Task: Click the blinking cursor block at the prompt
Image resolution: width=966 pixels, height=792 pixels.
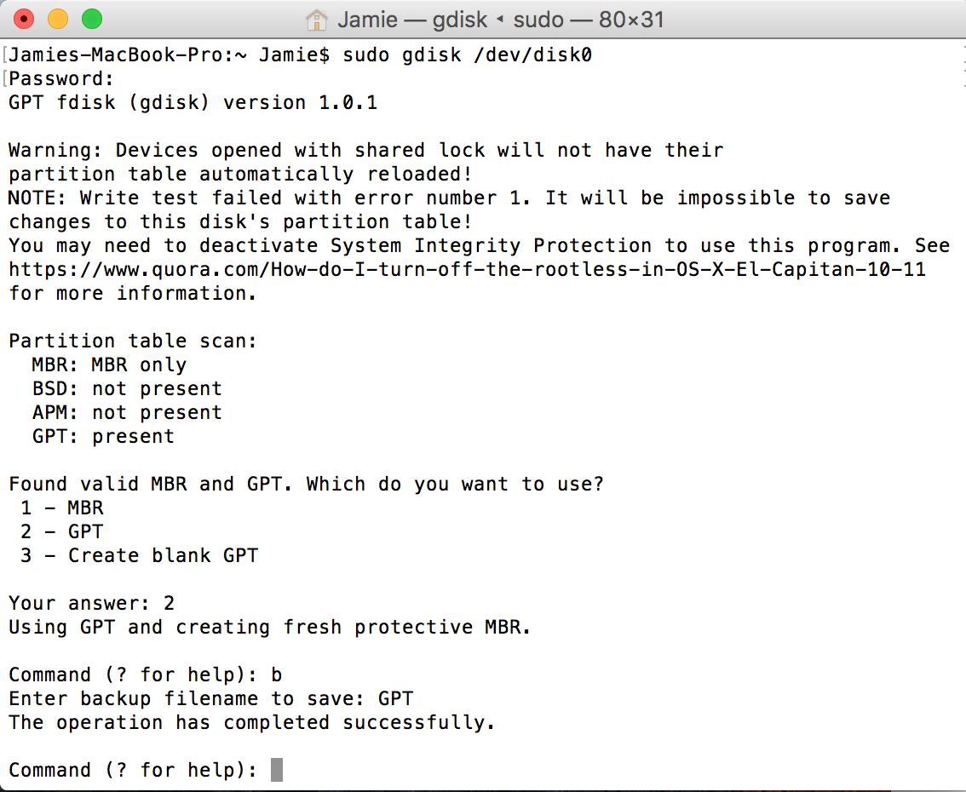Action: point(276,770)
